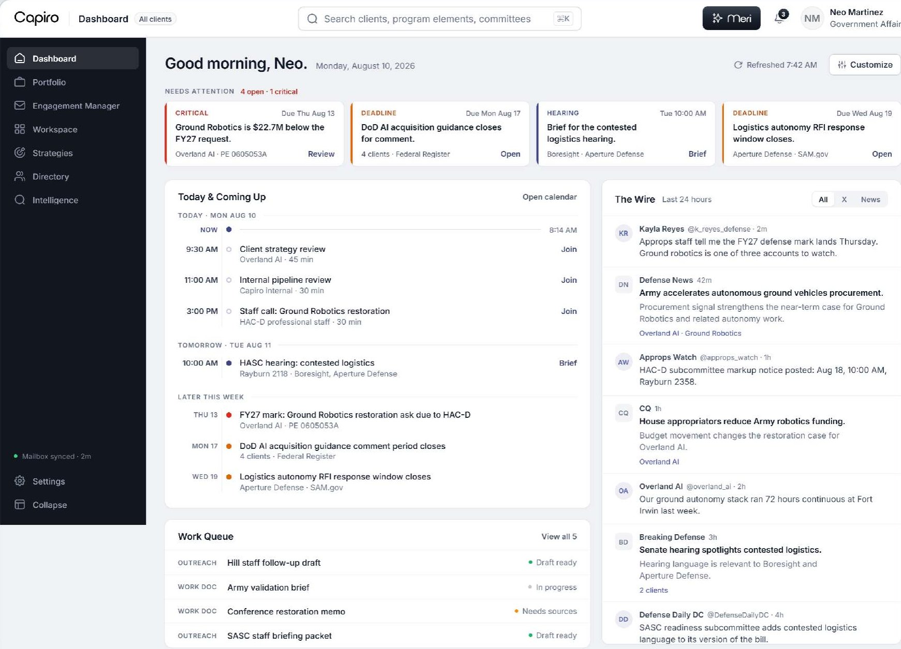Click the AW Approps Watch avatar

(x=623, y=362)
